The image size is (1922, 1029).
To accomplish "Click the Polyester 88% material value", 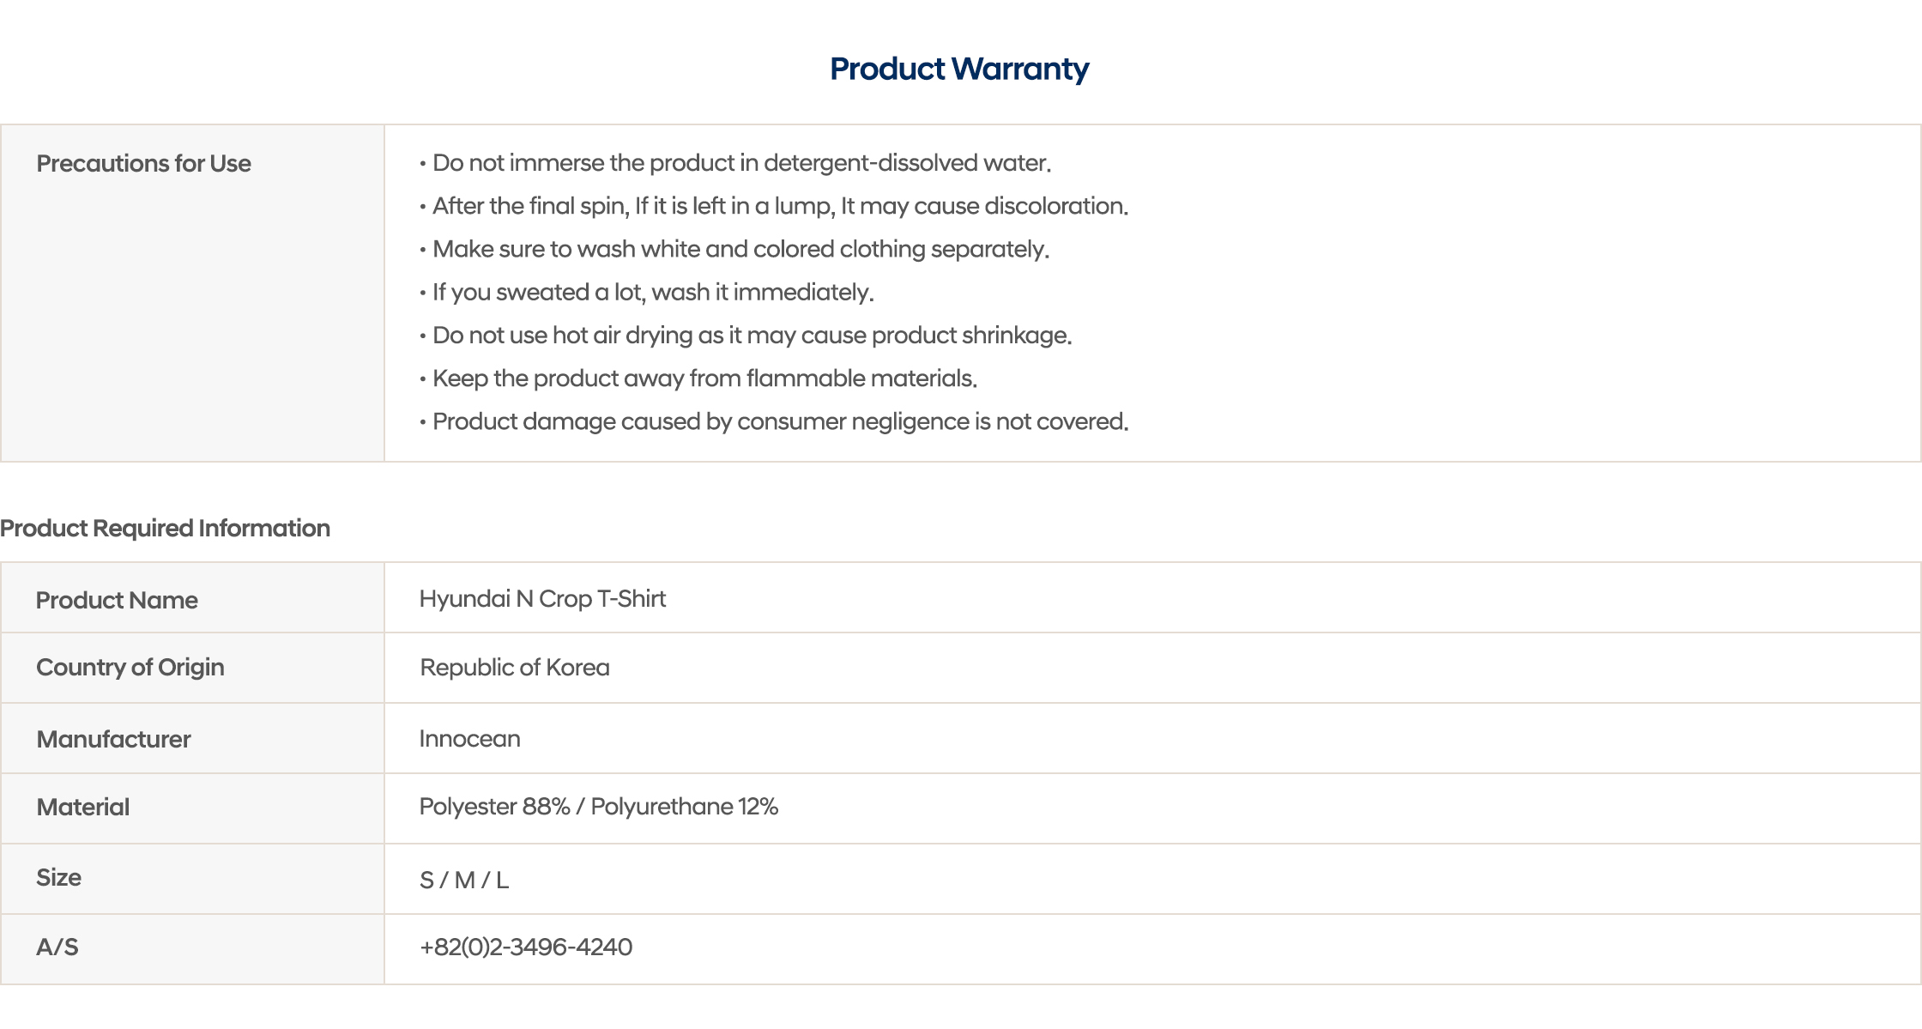I will pyautogui.click(x=599, y=807).
